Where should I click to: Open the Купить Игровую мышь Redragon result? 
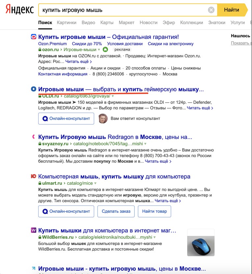click(x=115, y=137)
